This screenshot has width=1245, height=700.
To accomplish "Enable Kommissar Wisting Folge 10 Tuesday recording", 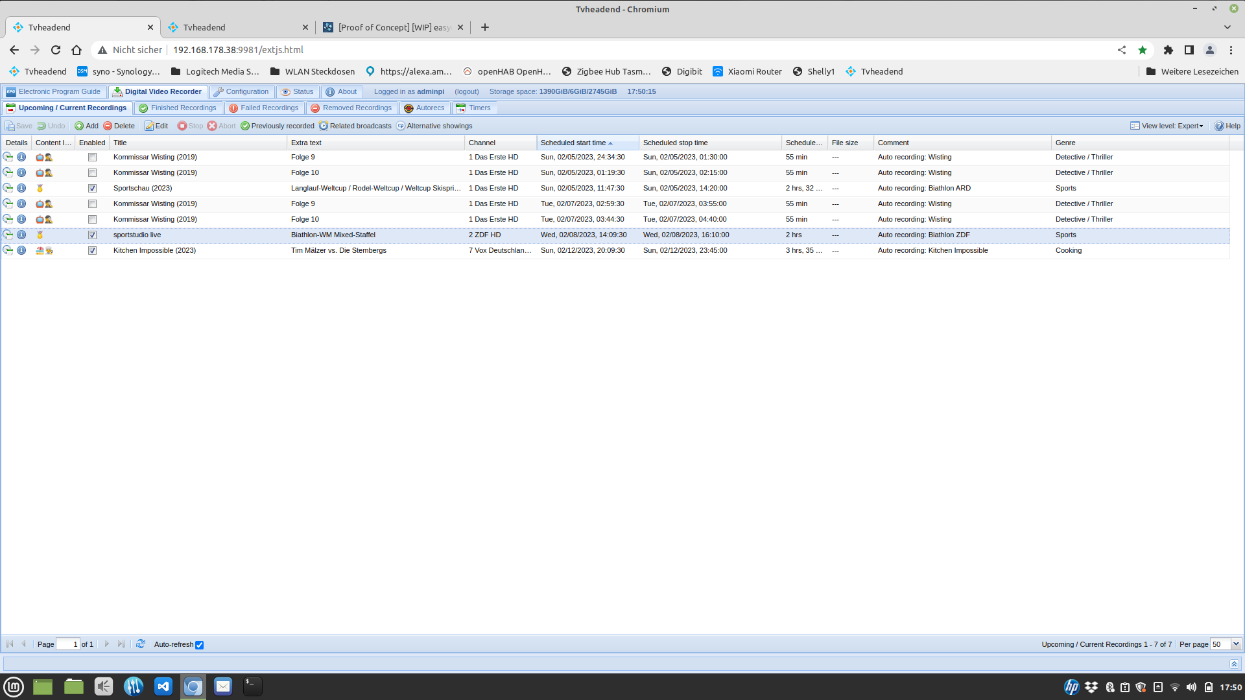I will pyautogui.click(x=92, y=219).
